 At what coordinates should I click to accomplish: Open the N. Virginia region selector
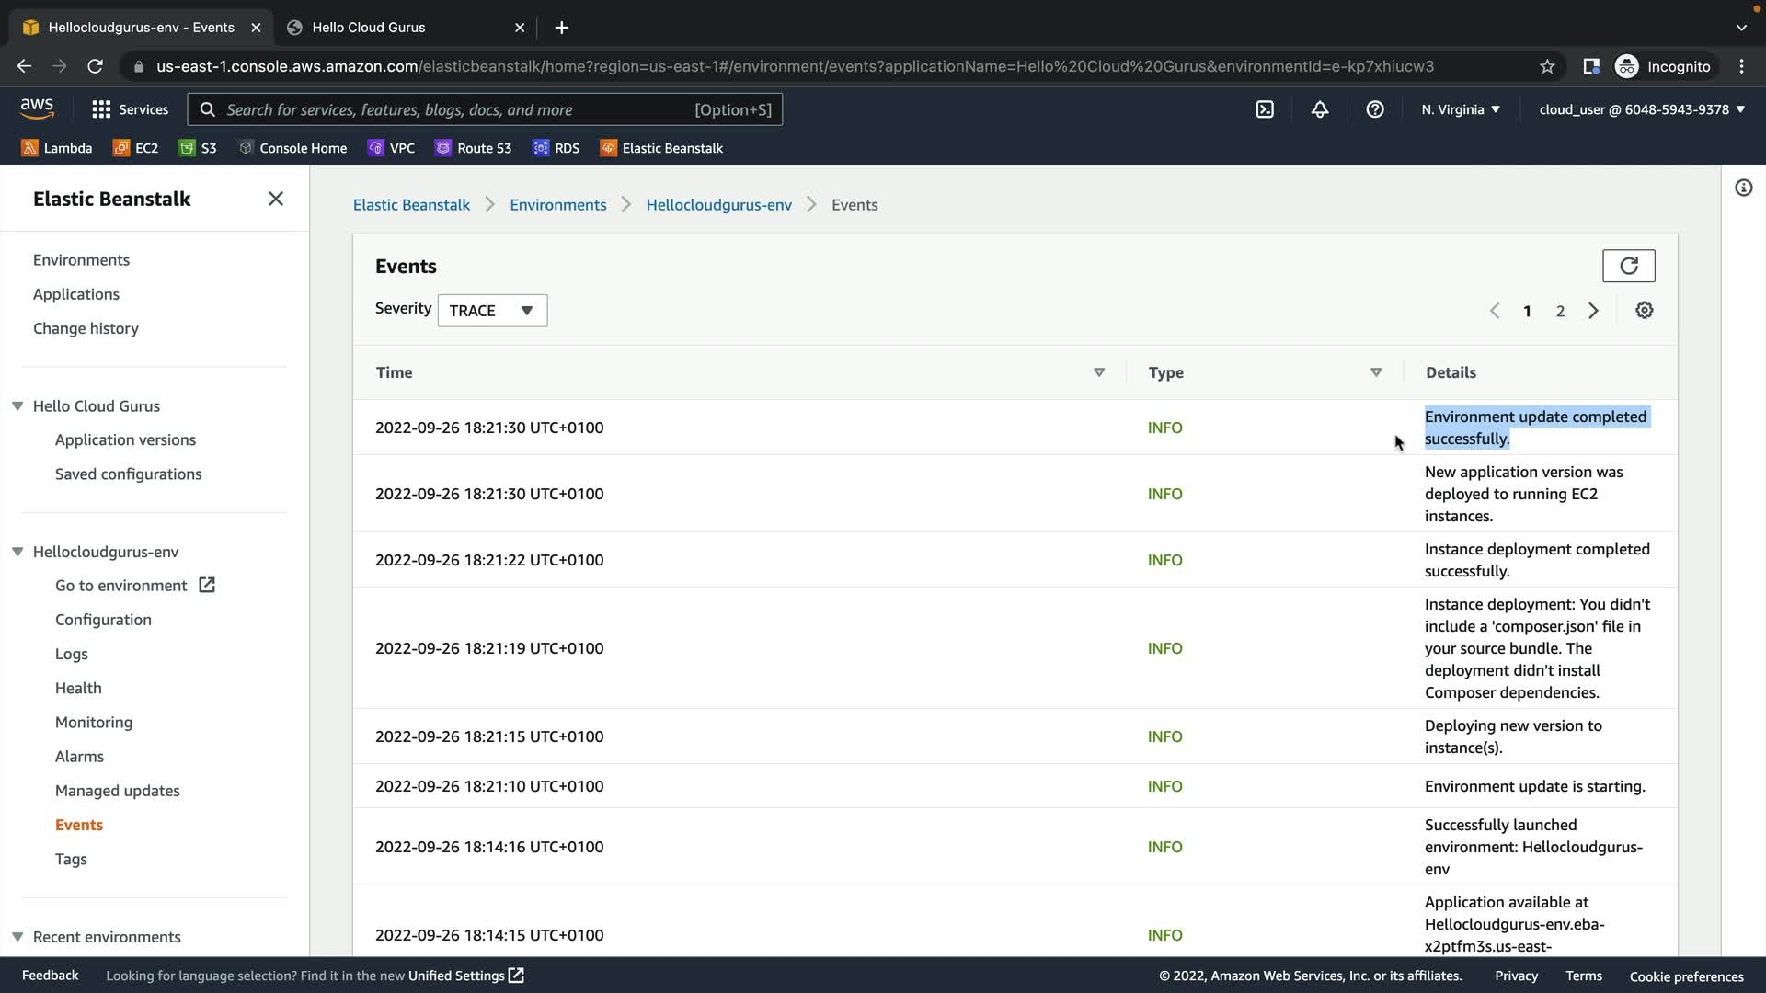point(1460,109)
